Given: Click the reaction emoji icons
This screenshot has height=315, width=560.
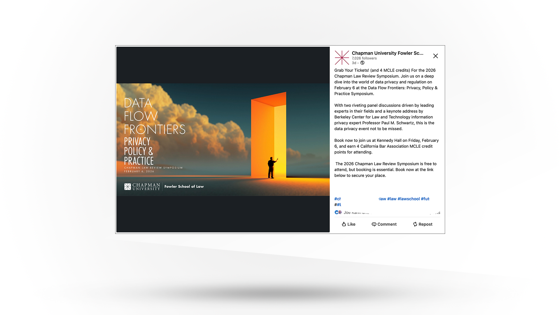Looking at the screenshot, I should pos(338,212).
